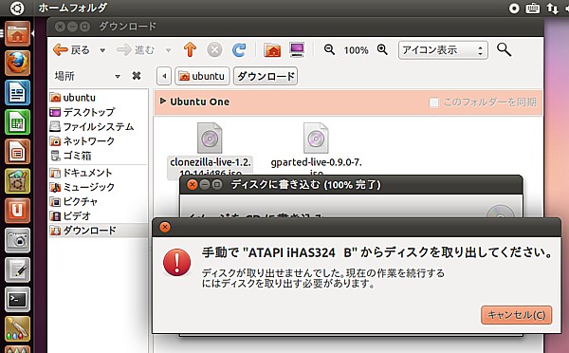Open the text editor launcher icon
The image size is (569, 353).
coord(17,269)
